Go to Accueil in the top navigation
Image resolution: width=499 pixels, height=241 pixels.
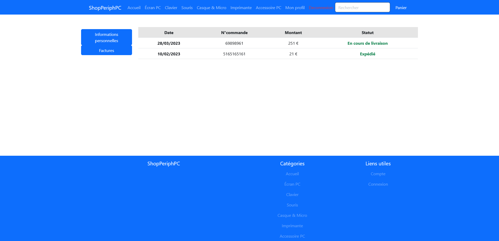click(x=134, y=8)
